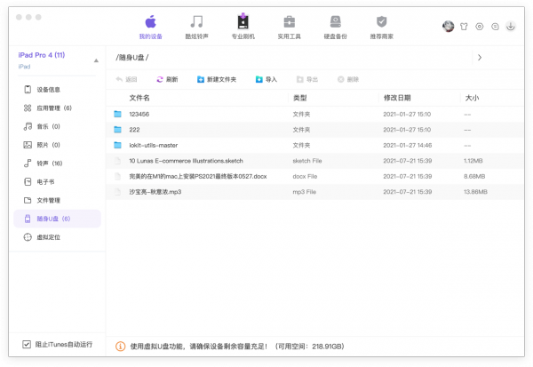Image resolution: width=533 pixels, height=367 pixels.
Task: Click folder icon of lokit-utils-master row
Action: tap(117, 145)
